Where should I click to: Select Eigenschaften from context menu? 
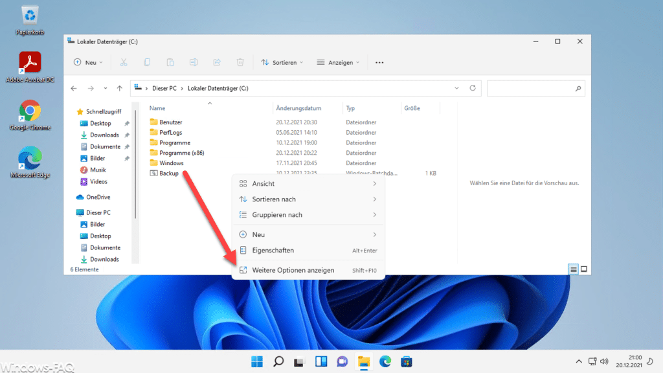point(308,251)
